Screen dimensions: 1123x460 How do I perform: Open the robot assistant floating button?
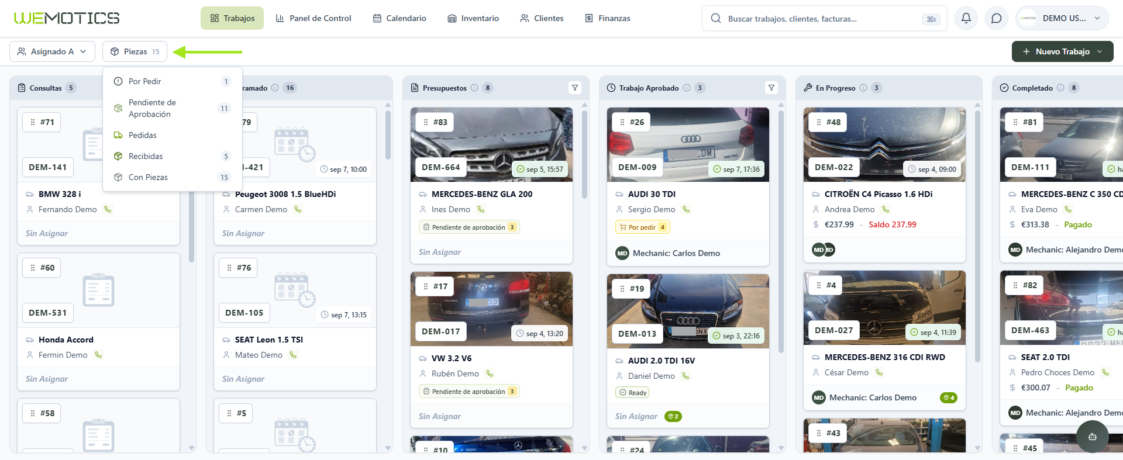coord(1092,437)
